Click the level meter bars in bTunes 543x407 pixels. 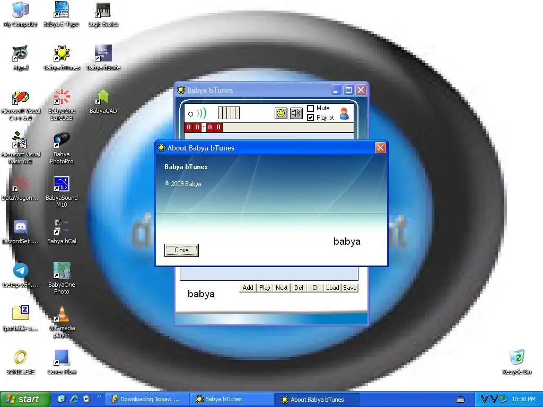tap(229, 113)
